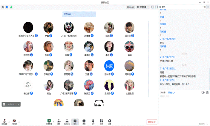210x126 pixels.
Task: Click the muted mic icon next to 杨益彤
Action: [x=31, y=93]
